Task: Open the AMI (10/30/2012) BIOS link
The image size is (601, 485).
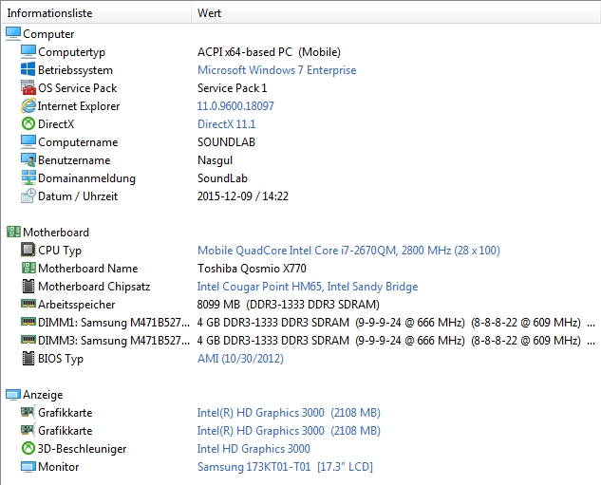Action: [x=240, y=359]
